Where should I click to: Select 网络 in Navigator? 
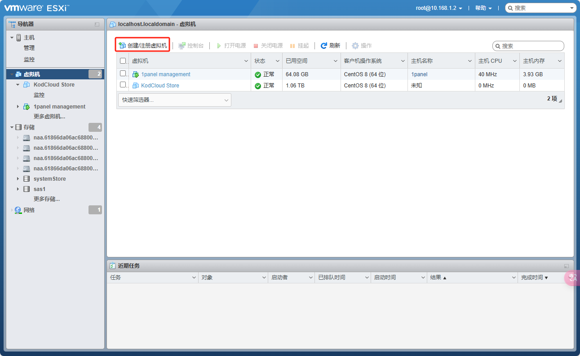coord(29,210)
